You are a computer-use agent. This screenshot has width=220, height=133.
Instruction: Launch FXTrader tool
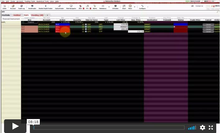coord(115,7)
